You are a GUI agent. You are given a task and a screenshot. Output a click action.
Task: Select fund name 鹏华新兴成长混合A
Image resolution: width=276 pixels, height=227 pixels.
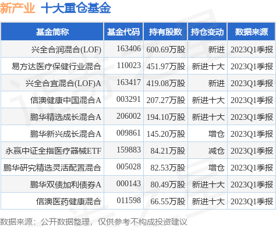point(66,134)
